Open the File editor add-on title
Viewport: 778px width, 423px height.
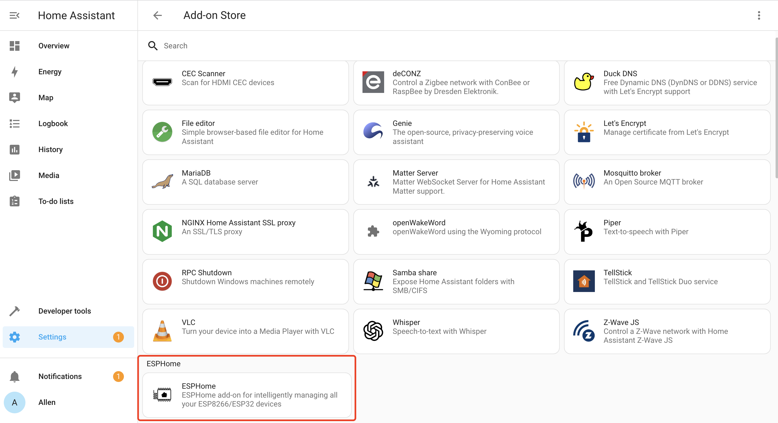point(198,123)
